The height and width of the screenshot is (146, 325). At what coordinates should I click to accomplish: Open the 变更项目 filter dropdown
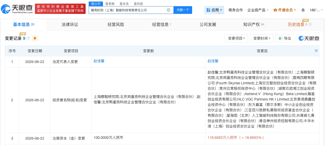236,38
